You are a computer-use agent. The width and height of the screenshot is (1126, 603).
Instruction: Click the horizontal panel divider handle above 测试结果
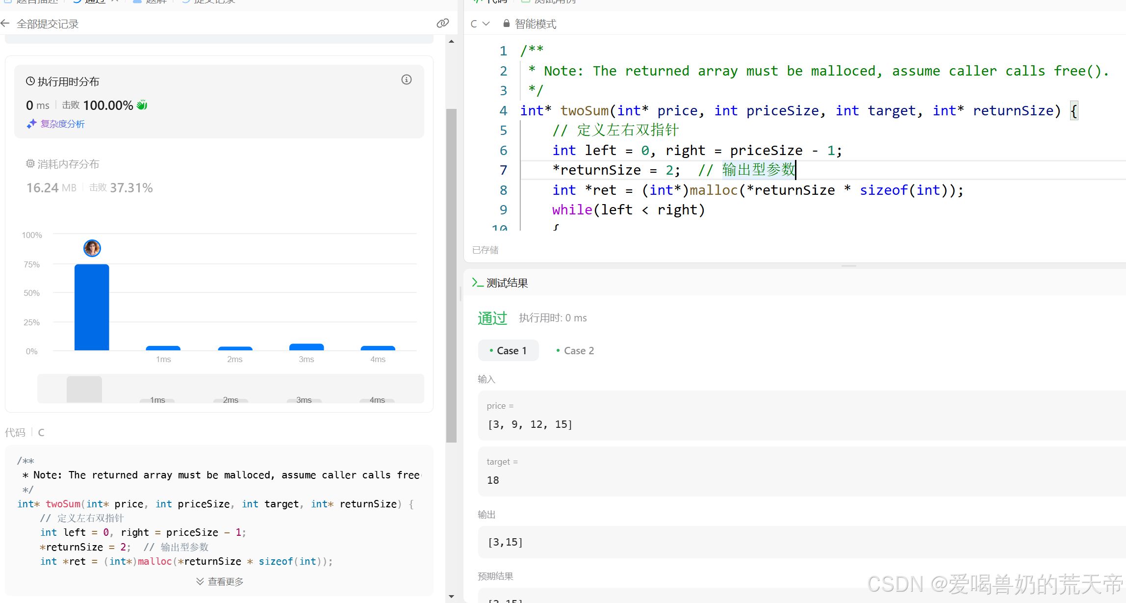click(x=848, y=265)
